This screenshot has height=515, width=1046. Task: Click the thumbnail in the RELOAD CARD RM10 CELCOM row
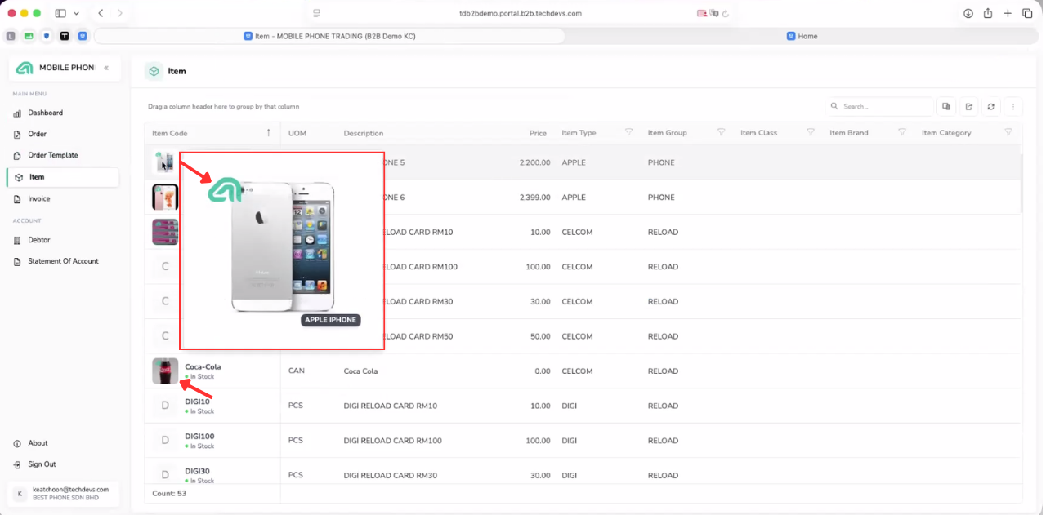pyautogui.click(x=165, y=232)
